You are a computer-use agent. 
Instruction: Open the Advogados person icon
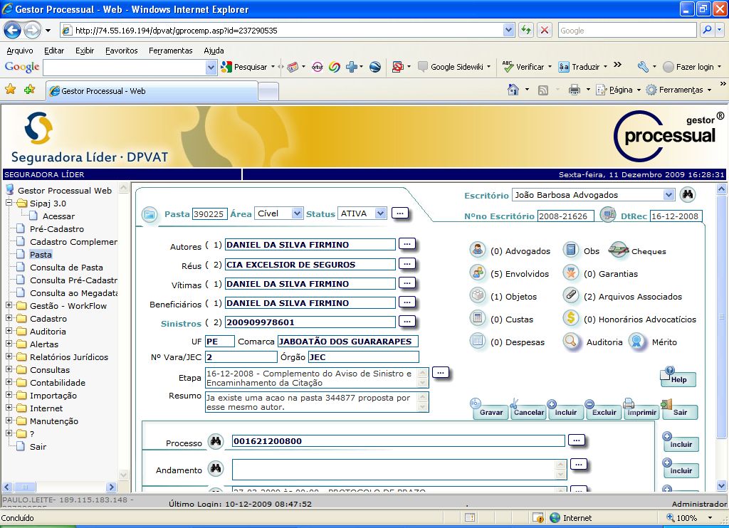tap(477, 250)
